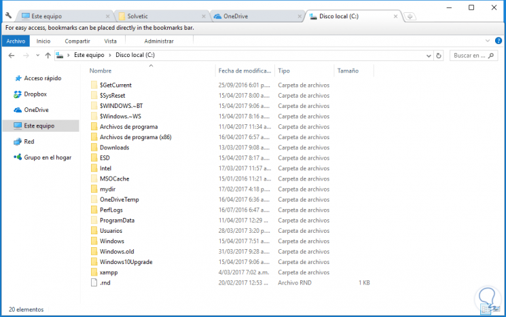Click the Windows10Upgrade folder name
This screenshot has width=506, height=317.
point(126,262)
